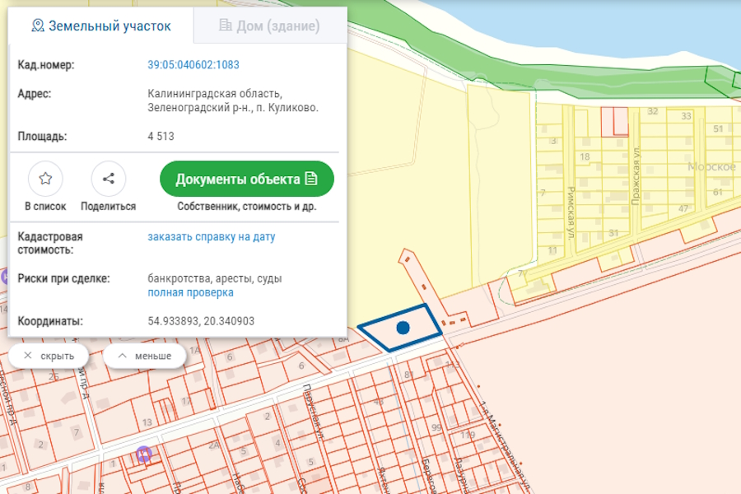Click the X icon on the скрыть button
The width and height of the screenshot is (741, 494).
click(x=28, y=355)
